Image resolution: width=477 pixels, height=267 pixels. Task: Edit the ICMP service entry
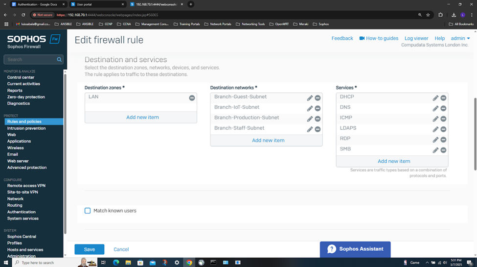pos(435,119)
